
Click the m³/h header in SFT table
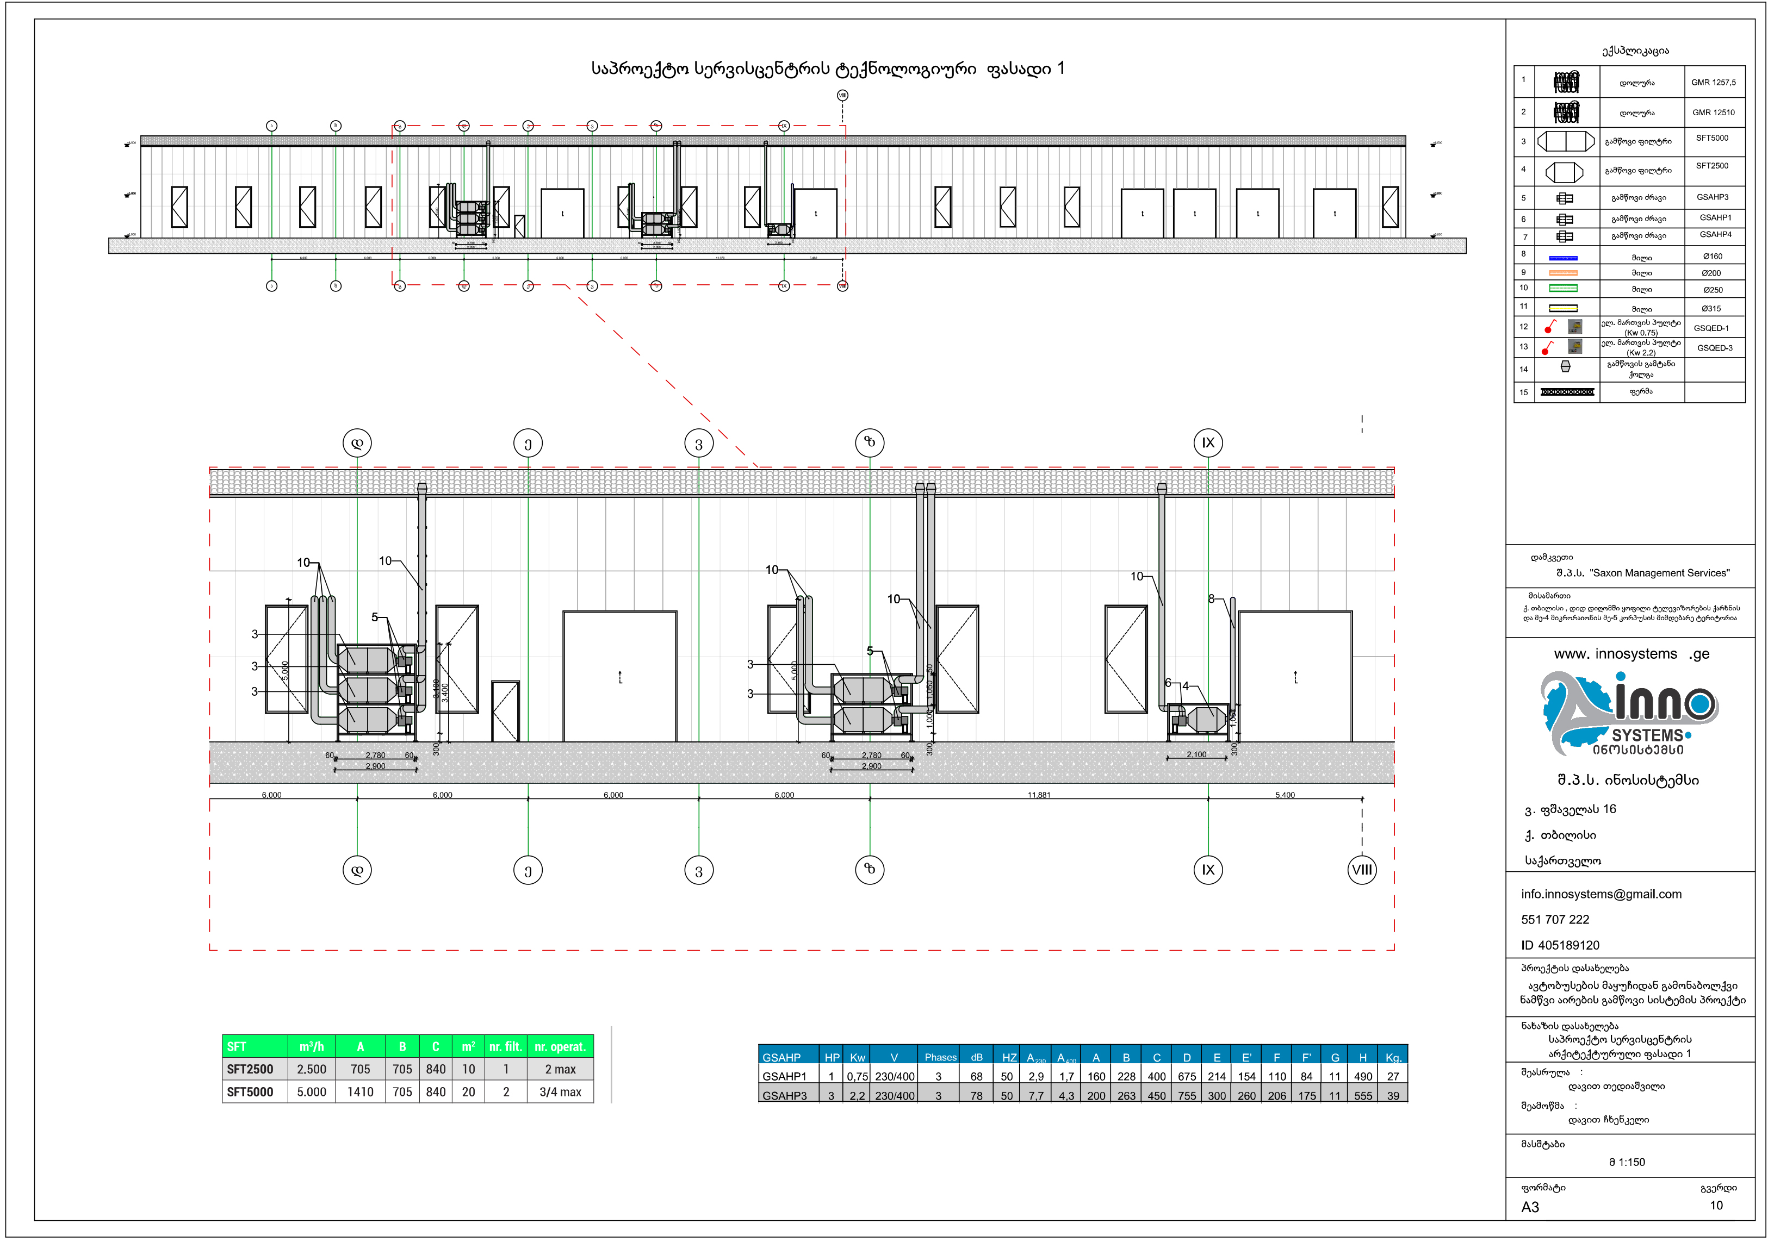[x=312, y=1046]
